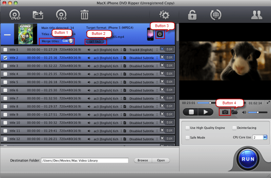The image size is (271, 178).
Task: Click the blue RUN button
Action: (248, 159)
